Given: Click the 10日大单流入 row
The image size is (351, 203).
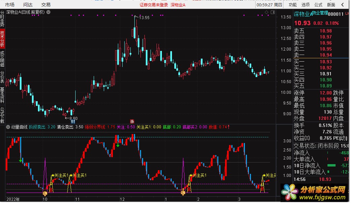Looking at the screenshot, I should [321, 172].
